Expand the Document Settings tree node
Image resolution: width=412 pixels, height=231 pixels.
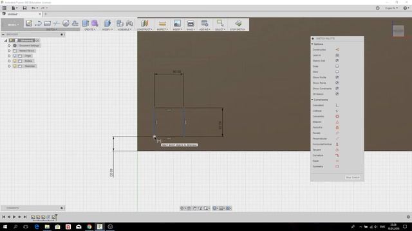10,46
